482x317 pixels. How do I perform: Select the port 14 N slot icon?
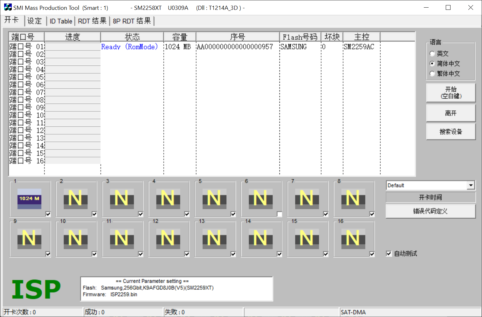(x=260, y=239)
